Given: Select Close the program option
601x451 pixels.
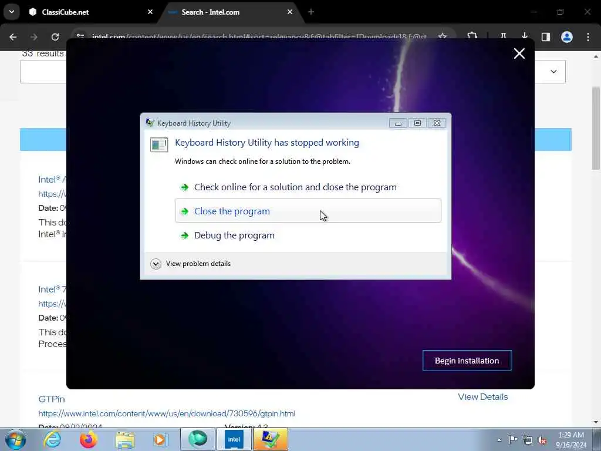Looking at the screenshot, I should pyautogui.click(x=308, y=211).
